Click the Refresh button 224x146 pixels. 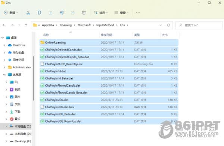(x=169, y=25)
